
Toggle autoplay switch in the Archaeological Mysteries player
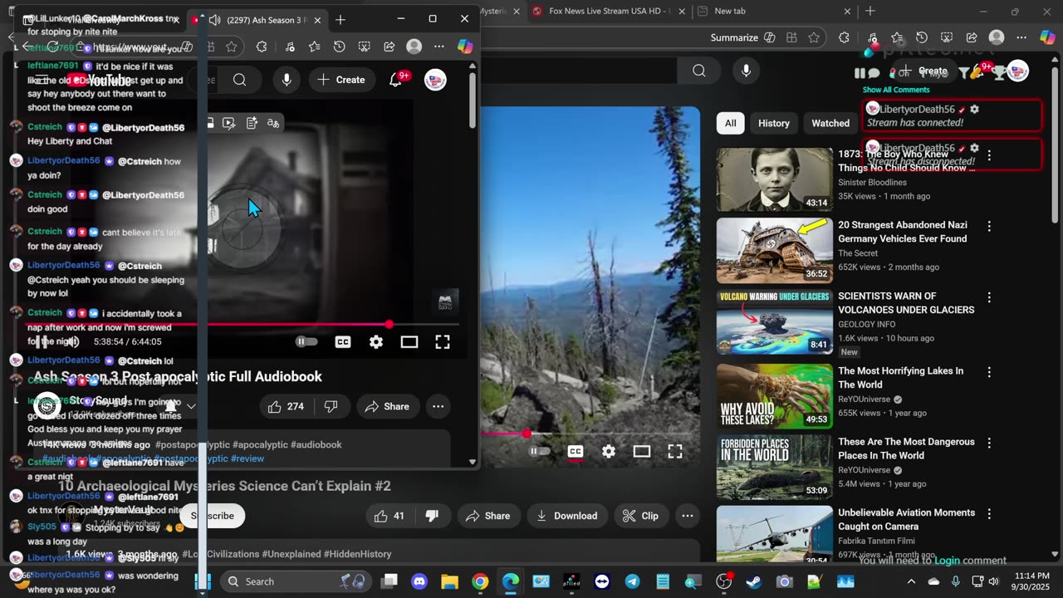click(540, 452)
